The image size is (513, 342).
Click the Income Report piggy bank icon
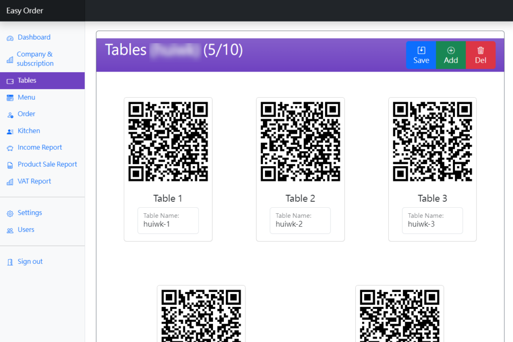click(x=10, y=148)
